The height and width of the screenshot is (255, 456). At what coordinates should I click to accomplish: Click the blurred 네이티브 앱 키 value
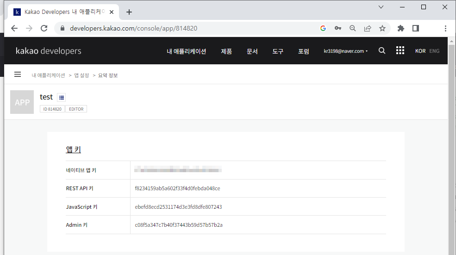(178, 169)
